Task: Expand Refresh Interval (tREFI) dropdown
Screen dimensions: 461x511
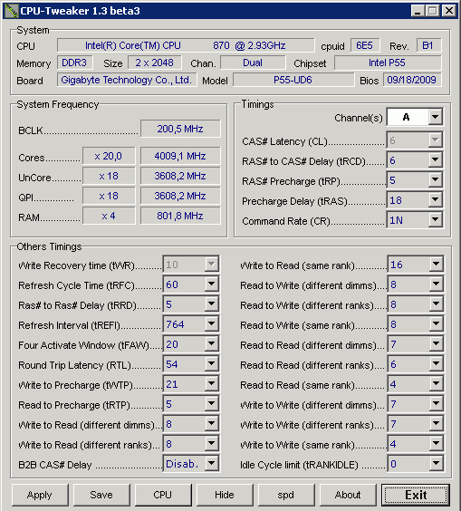Action: pyautogui.click(x=211, y=324)
